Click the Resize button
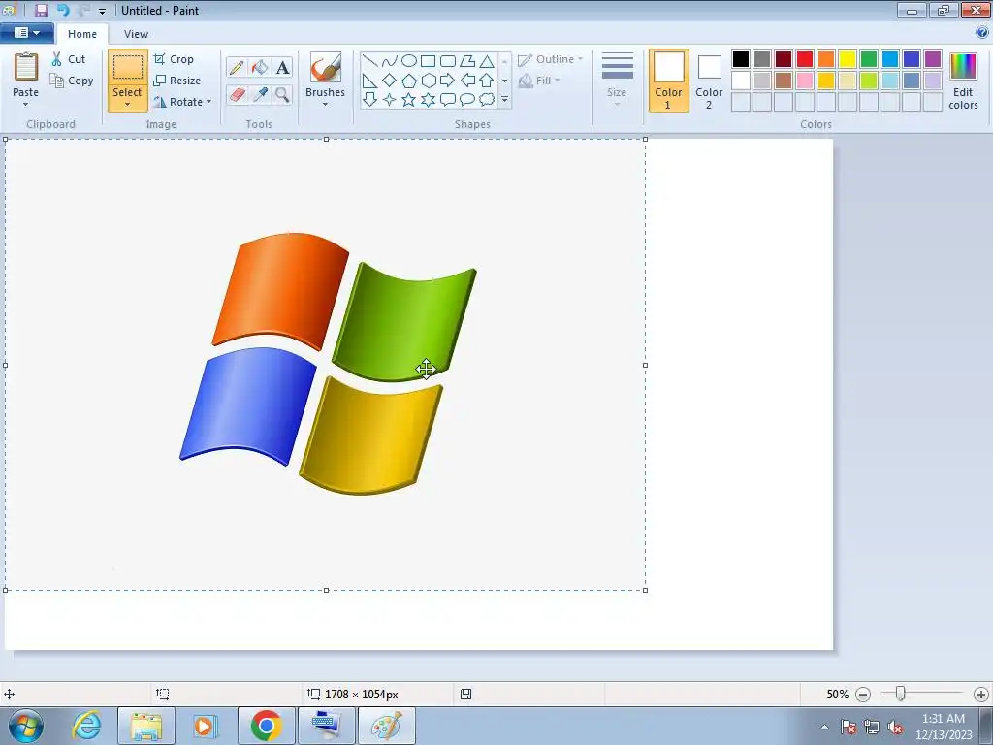This screenshot has width=993, height=745. click(177, 81)
